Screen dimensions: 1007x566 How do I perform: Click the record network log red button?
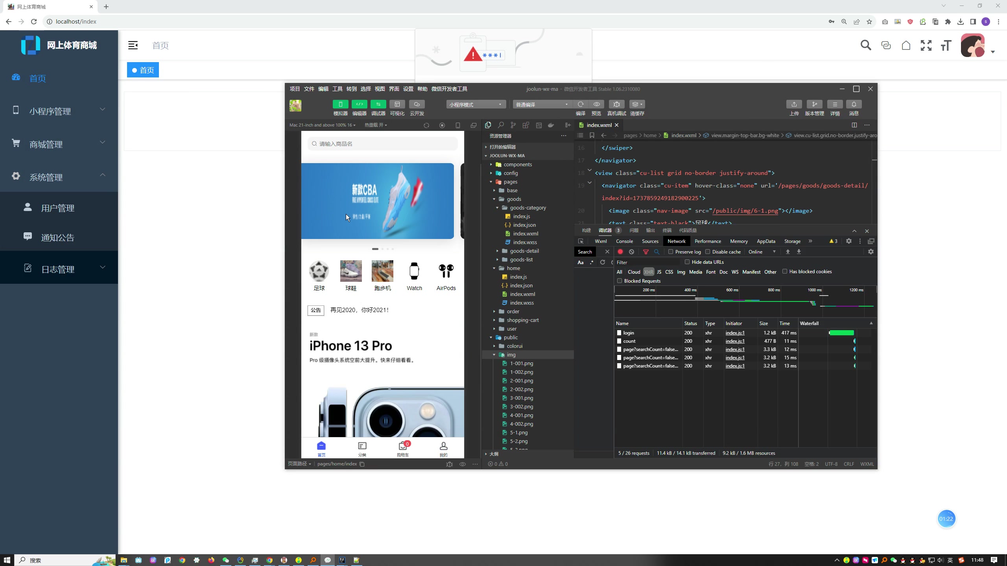[x=620, y=252]
